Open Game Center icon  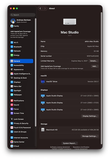coord(12,142)
